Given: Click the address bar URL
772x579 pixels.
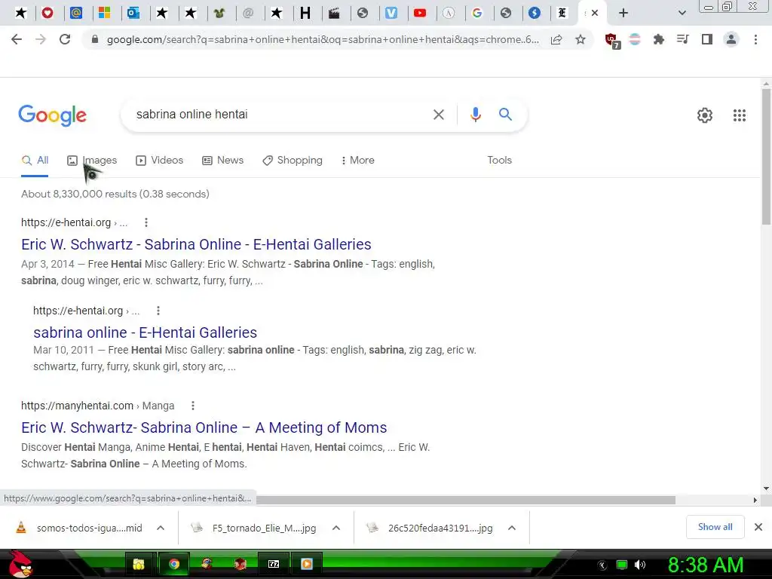Looking at the screenshot, I should [323, 39].
